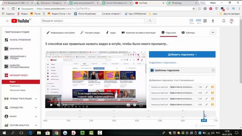242x136 pixels.
Task: Select Авторские права under Менеджер видео
Action: pyautogui.click(x=18, y=90)
